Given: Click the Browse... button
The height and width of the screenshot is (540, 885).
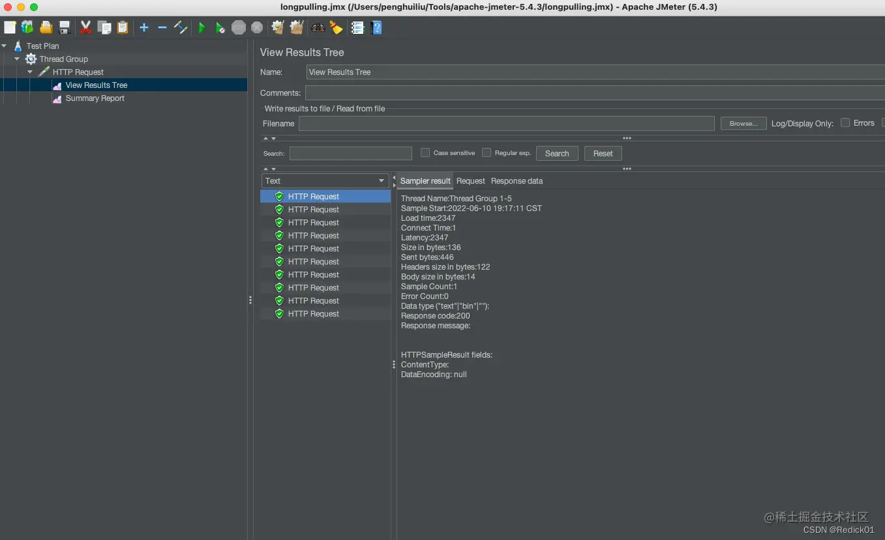Looking at the screenshot, I should click(x=743, y=123).
